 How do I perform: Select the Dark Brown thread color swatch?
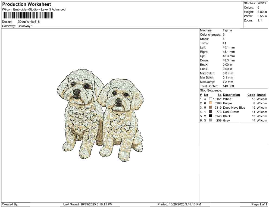coord(211,112)
